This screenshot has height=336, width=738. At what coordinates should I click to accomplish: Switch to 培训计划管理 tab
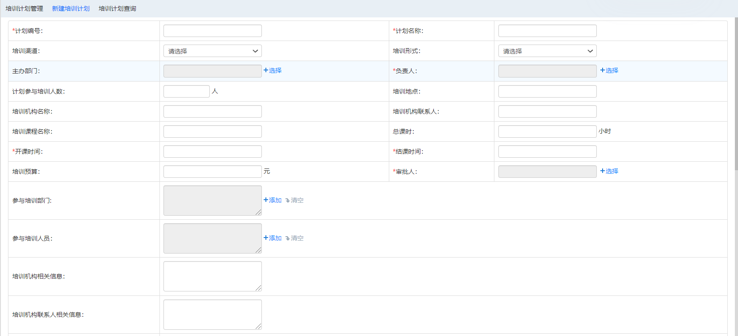click(24, 8)
